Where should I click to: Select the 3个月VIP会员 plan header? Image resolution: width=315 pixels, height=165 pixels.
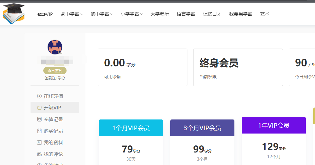pyautogui.click(x=202, y=128)
